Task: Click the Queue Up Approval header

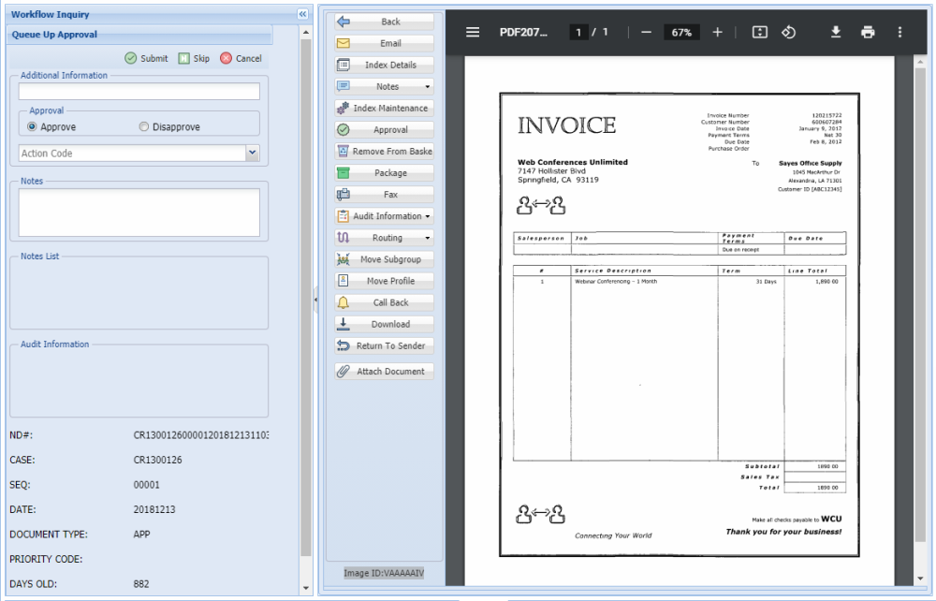Action: click(139, 35)
